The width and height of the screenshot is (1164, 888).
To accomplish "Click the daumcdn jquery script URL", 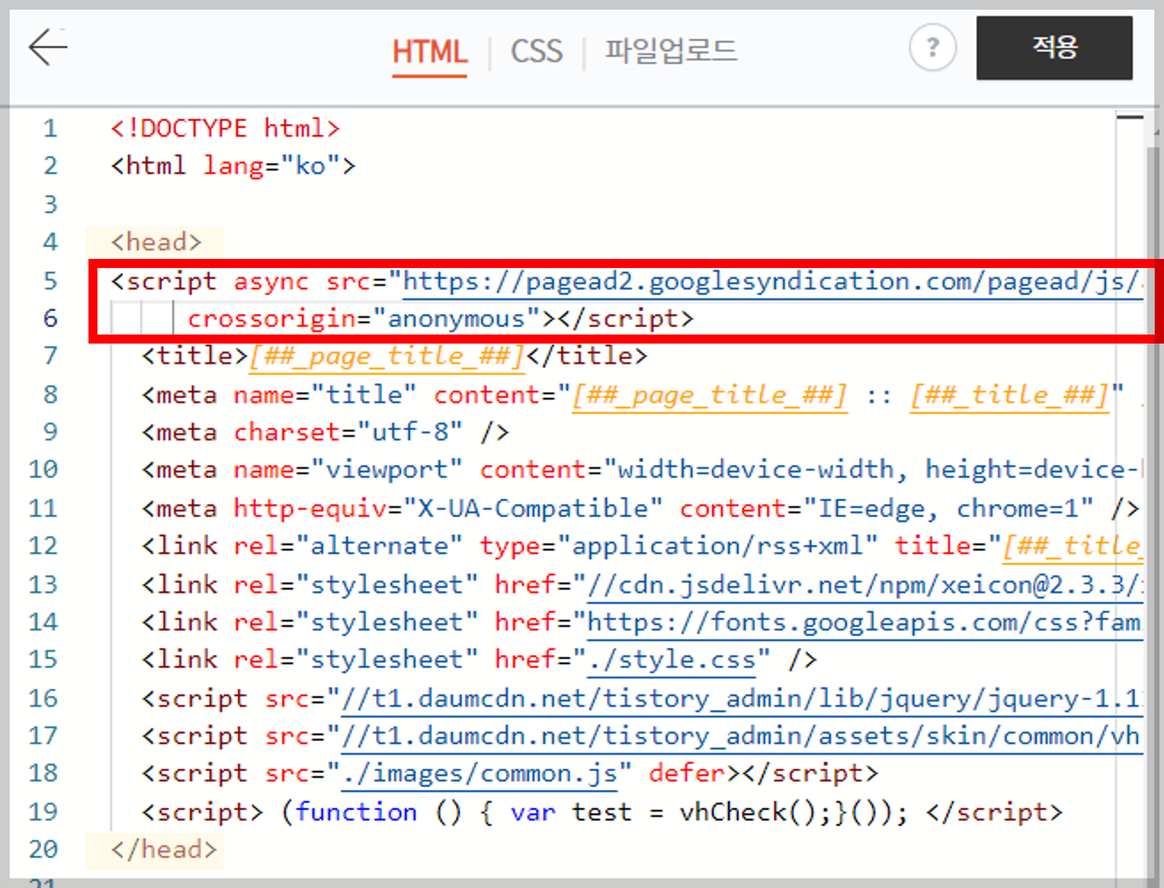I will (742, 699).
